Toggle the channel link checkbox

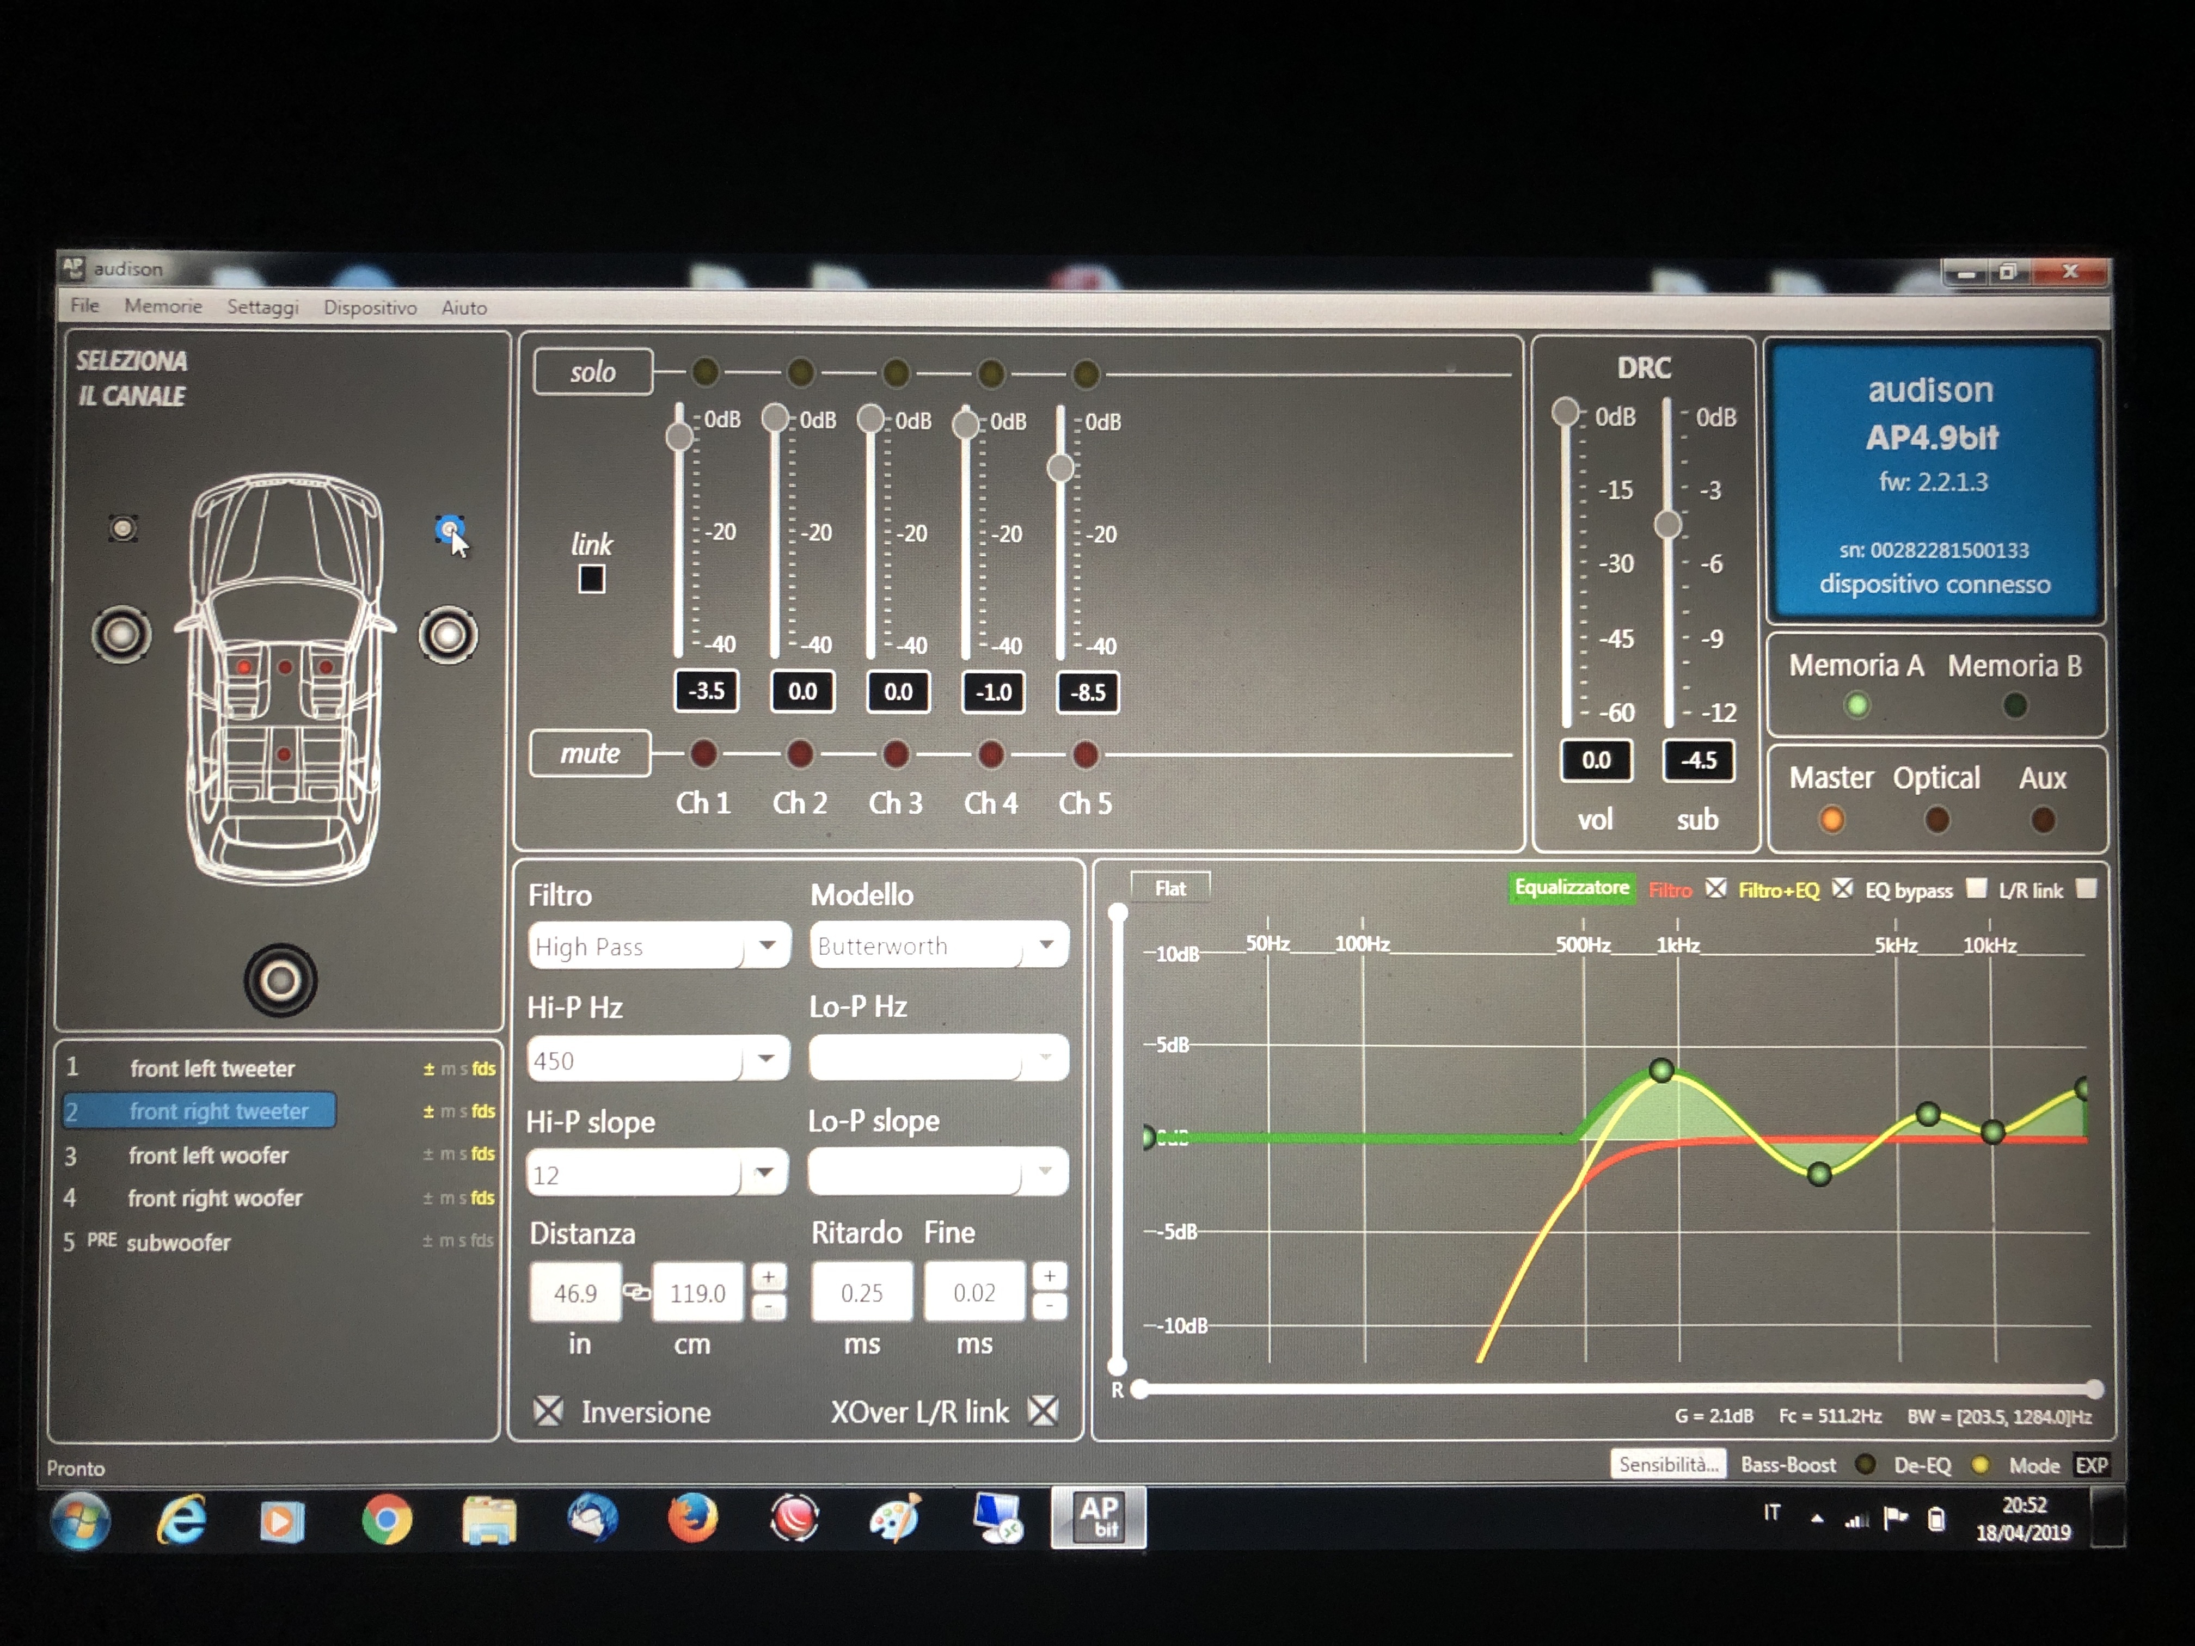click(591, 579)
